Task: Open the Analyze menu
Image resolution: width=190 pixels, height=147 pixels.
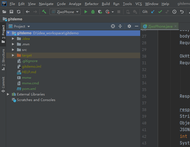Action: click(75, 4)
